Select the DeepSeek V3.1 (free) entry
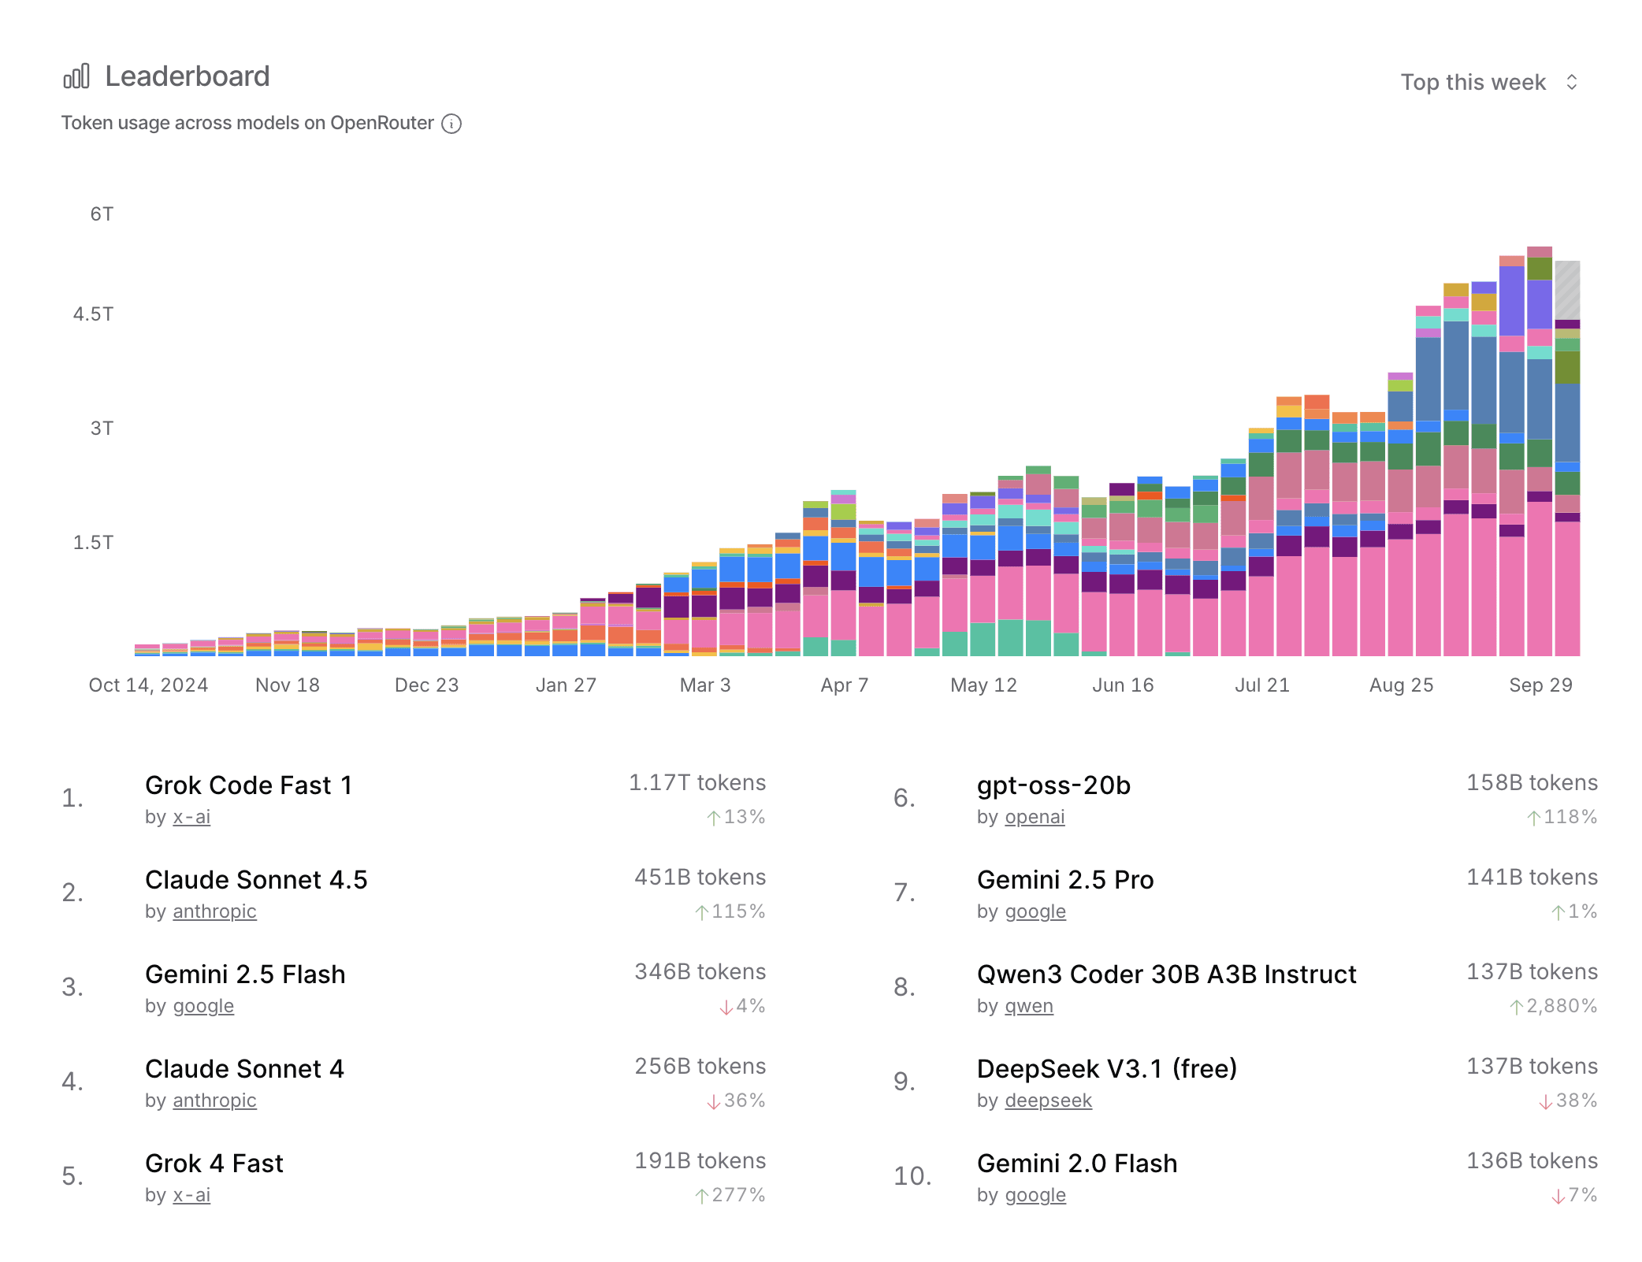This screenshot has width=1642, height=1262. click(x=1106, y=1069)
